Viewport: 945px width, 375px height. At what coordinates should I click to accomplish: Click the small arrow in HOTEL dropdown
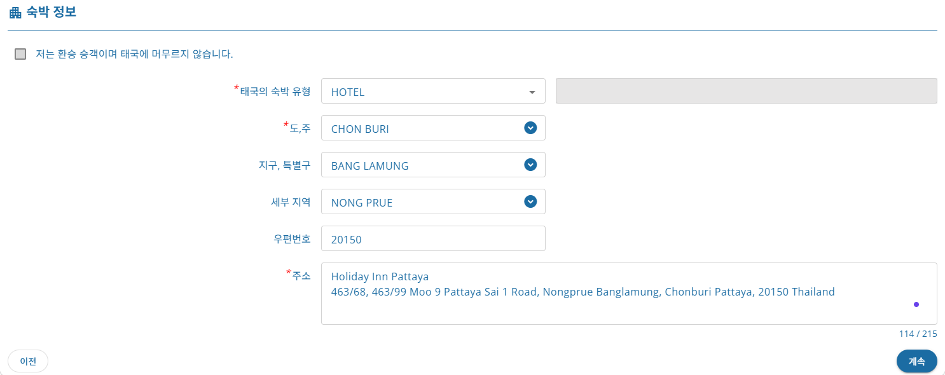(x=532, y=92)
